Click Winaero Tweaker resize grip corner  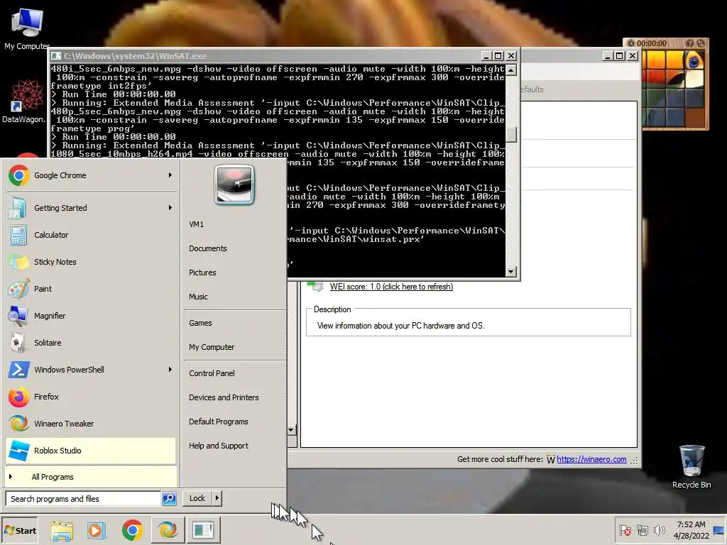(635, 460)
